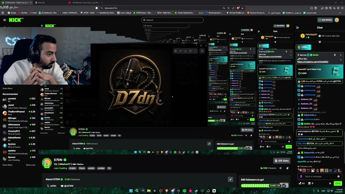Select the outlaw tag chip
345x194 pixels.
[101, 168]
